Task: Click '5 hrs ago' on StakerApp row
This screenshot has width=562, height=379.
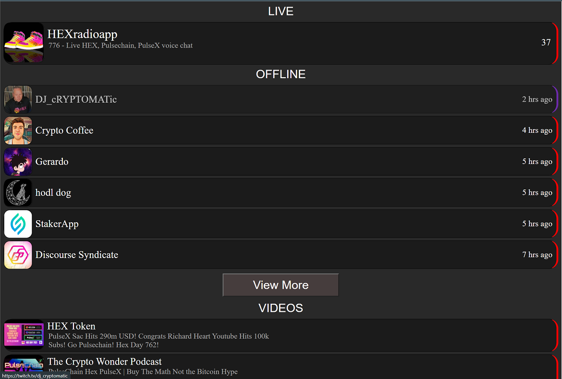Action: tap(537, 224)
